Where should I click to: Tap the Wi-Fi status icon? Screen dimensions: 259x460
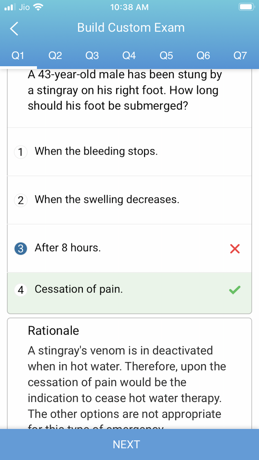coord(38,7)
